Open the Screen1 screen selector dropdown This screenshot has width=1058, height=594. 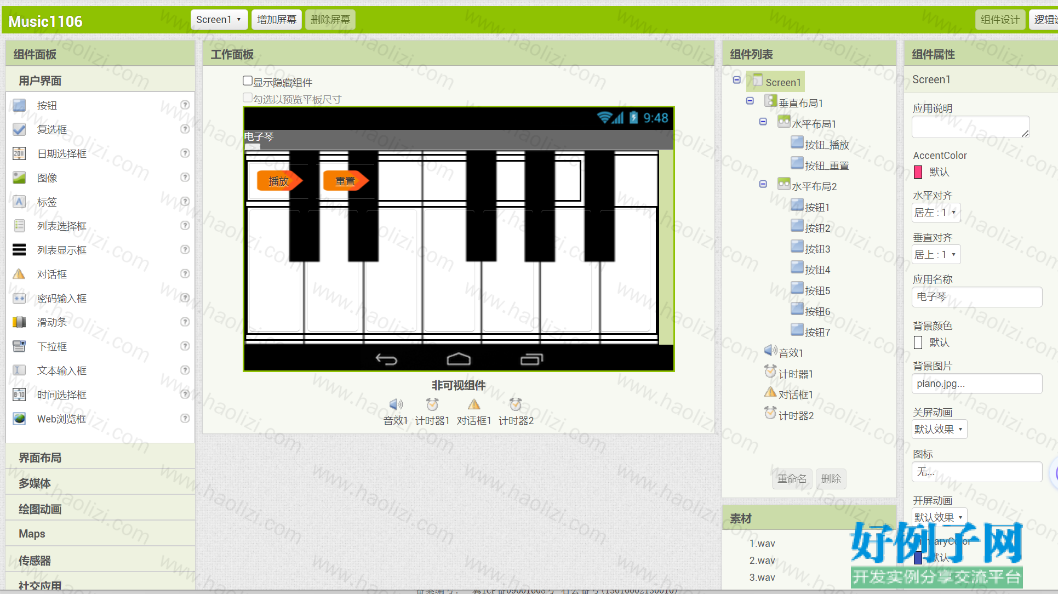pos(219,20)
